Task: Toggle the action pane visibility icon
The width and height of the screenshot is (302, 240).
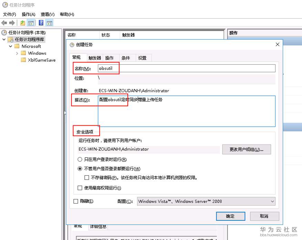Action: tap(50, 23)
